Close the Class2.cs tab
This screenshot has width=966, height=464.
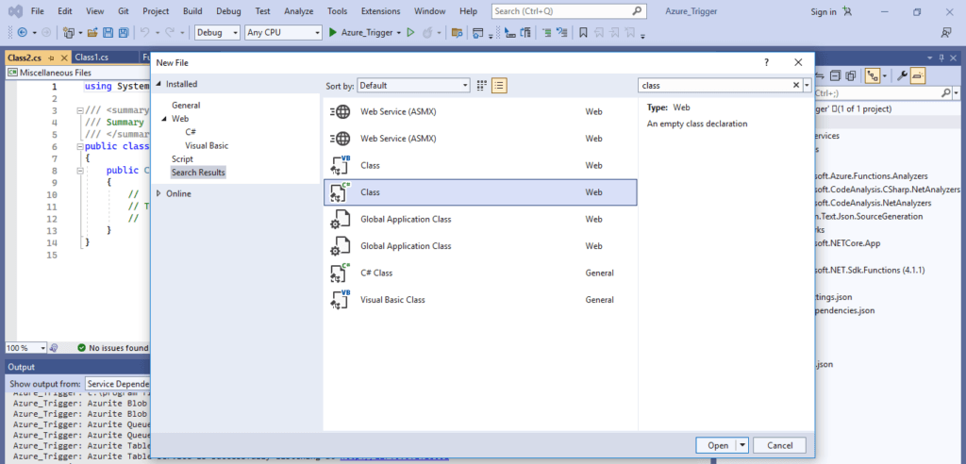click(x=63, y=58)
